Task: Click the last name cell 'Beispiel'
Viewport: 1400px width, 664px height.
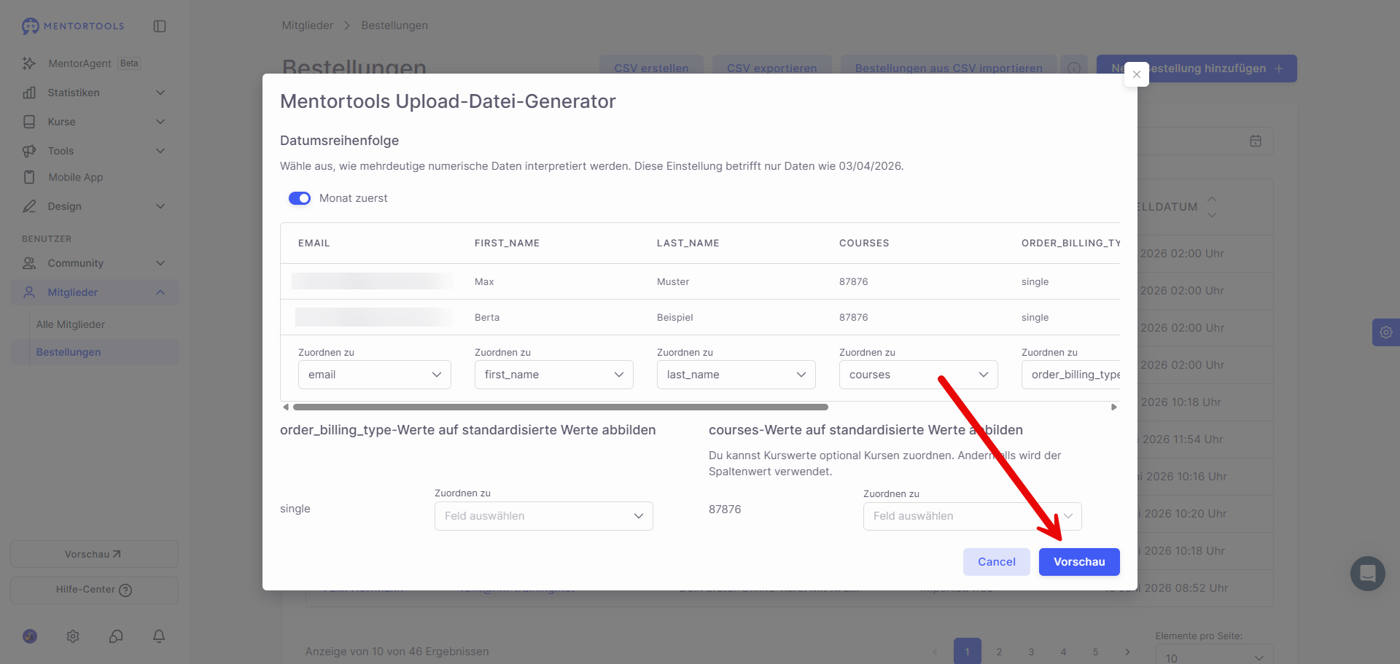Action: (x=675, y=318)
